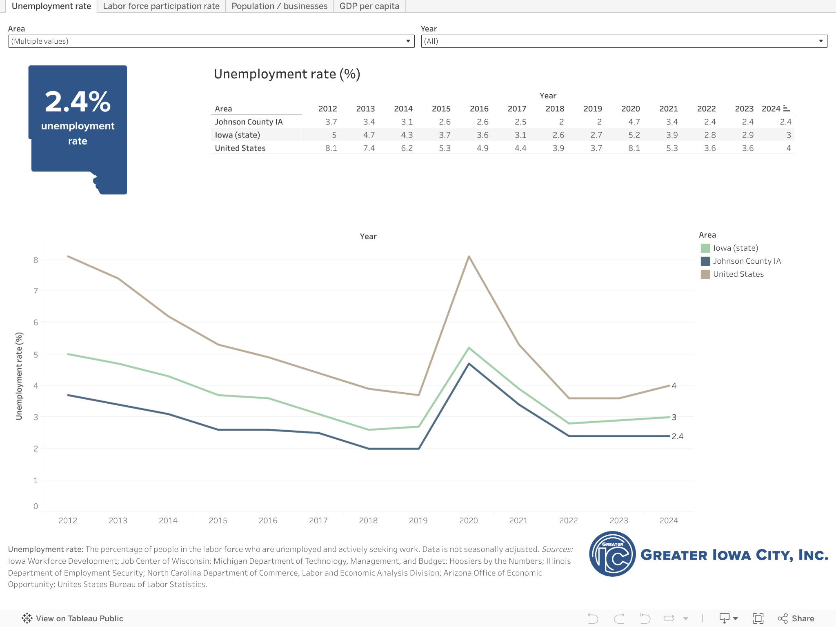Screen dimensions: 836x627
Task: Open the Population / businesses tab
Action: tap(279, 6)
